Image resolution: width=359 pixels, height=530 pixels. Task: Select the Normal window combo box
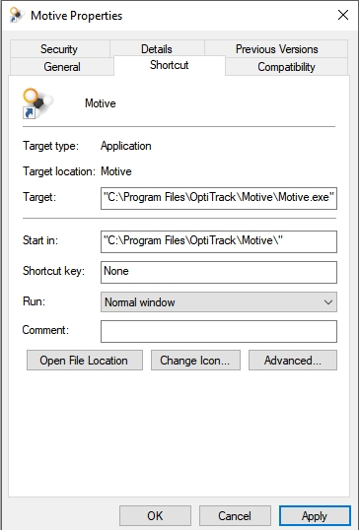219,302
